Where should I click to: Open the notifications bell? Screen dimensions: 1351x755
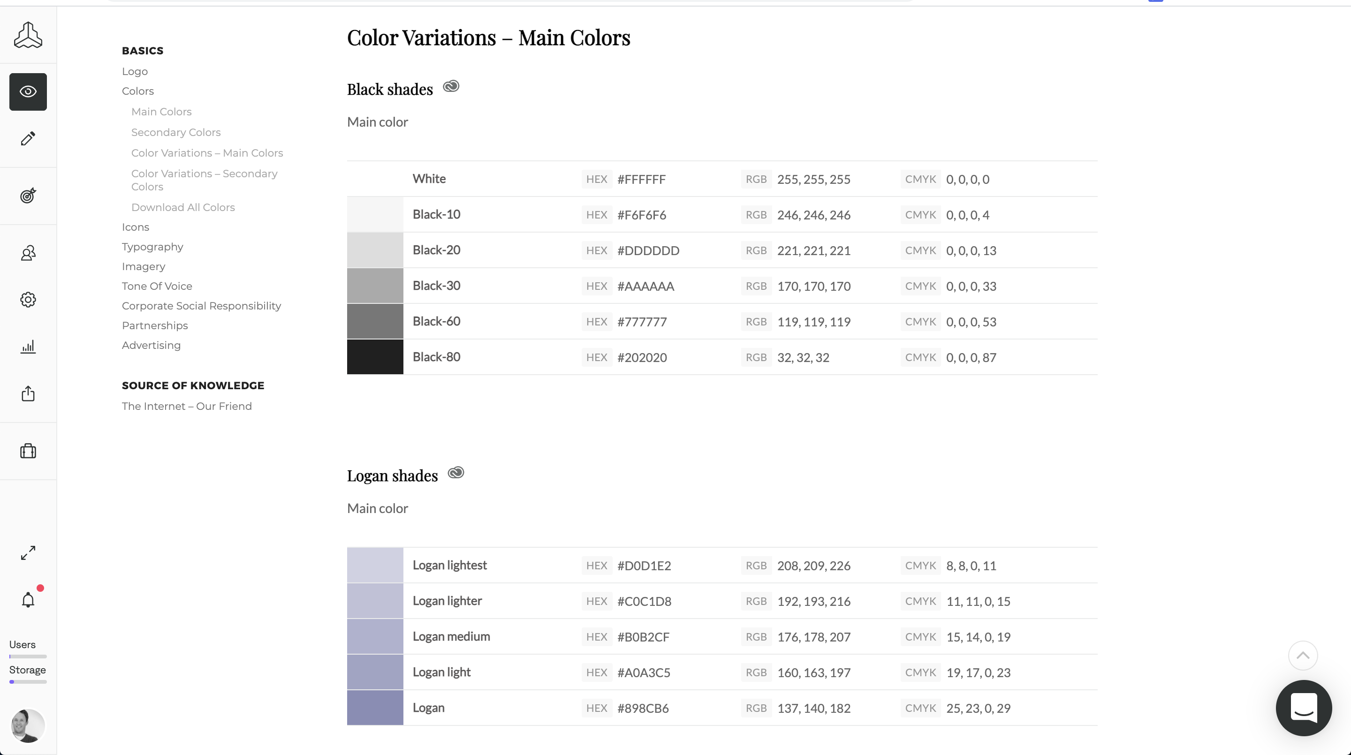pos(28,600)
